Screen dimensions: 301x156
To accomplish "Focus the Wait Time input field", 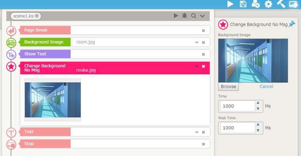I will click(x=238, y=128).
